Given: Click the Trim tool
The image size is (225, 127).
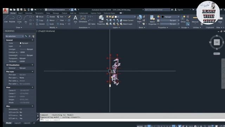Looking at the screenshot, I should click(x=60, y=17).
